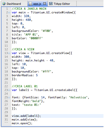Click line number 30 in the gutter
This screenshot has height=128, width=104.
pyautogui.click(x=6, y=116)
